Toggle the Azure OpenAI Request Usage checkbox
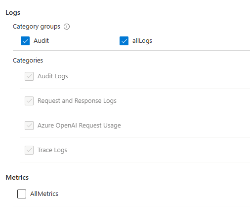Image resolution: width=250 pixels, height=224 pixels. click(29, 126)
